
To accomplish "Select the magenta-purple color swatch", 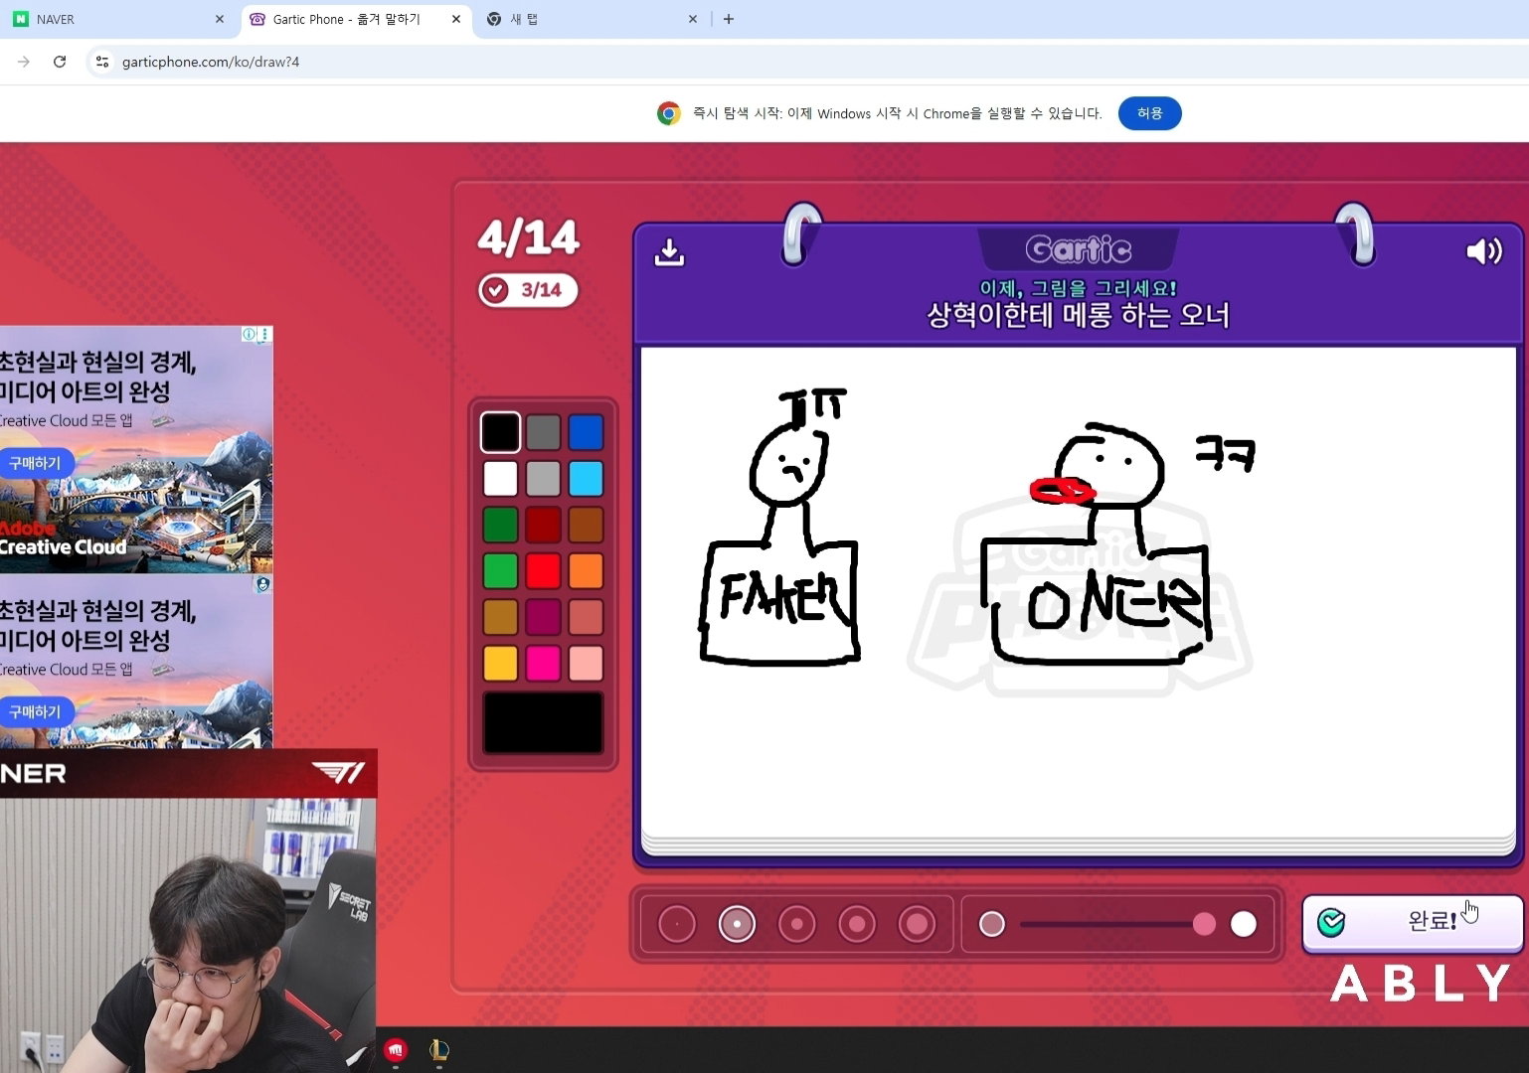I will [x=543, y=617].
